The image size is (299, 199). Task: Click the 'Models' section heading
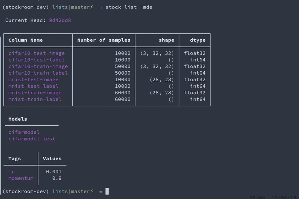click(x=18, y=119)
